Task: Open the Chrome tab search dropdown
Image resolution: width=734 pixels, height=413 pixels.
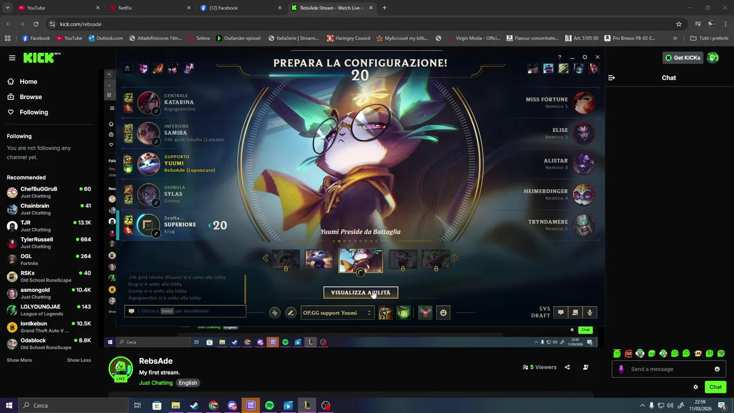Action: (x=7, y=8)
